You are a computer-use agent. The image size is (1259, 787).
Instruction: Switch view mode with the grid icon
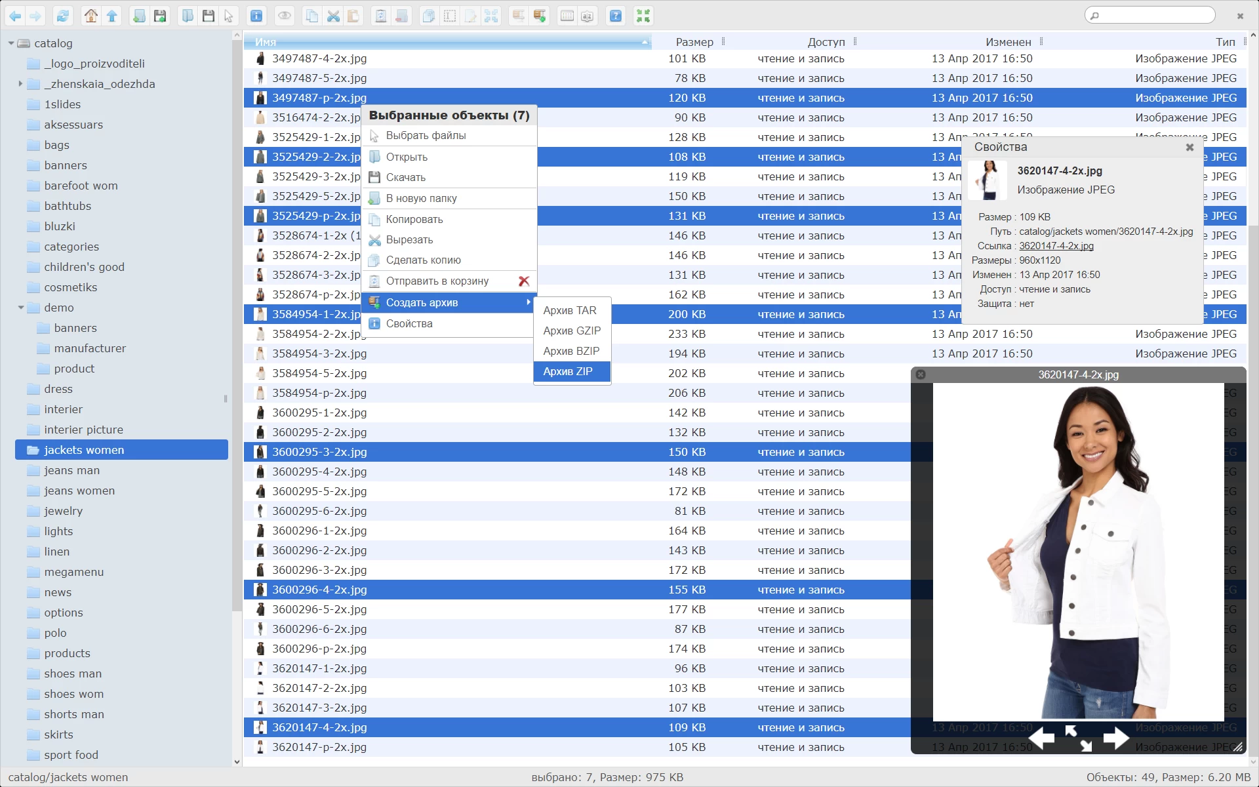click(567, 16)
